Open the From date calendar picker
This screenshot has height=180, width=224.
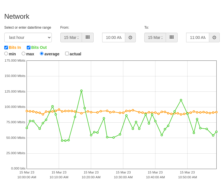coord(88,37)
